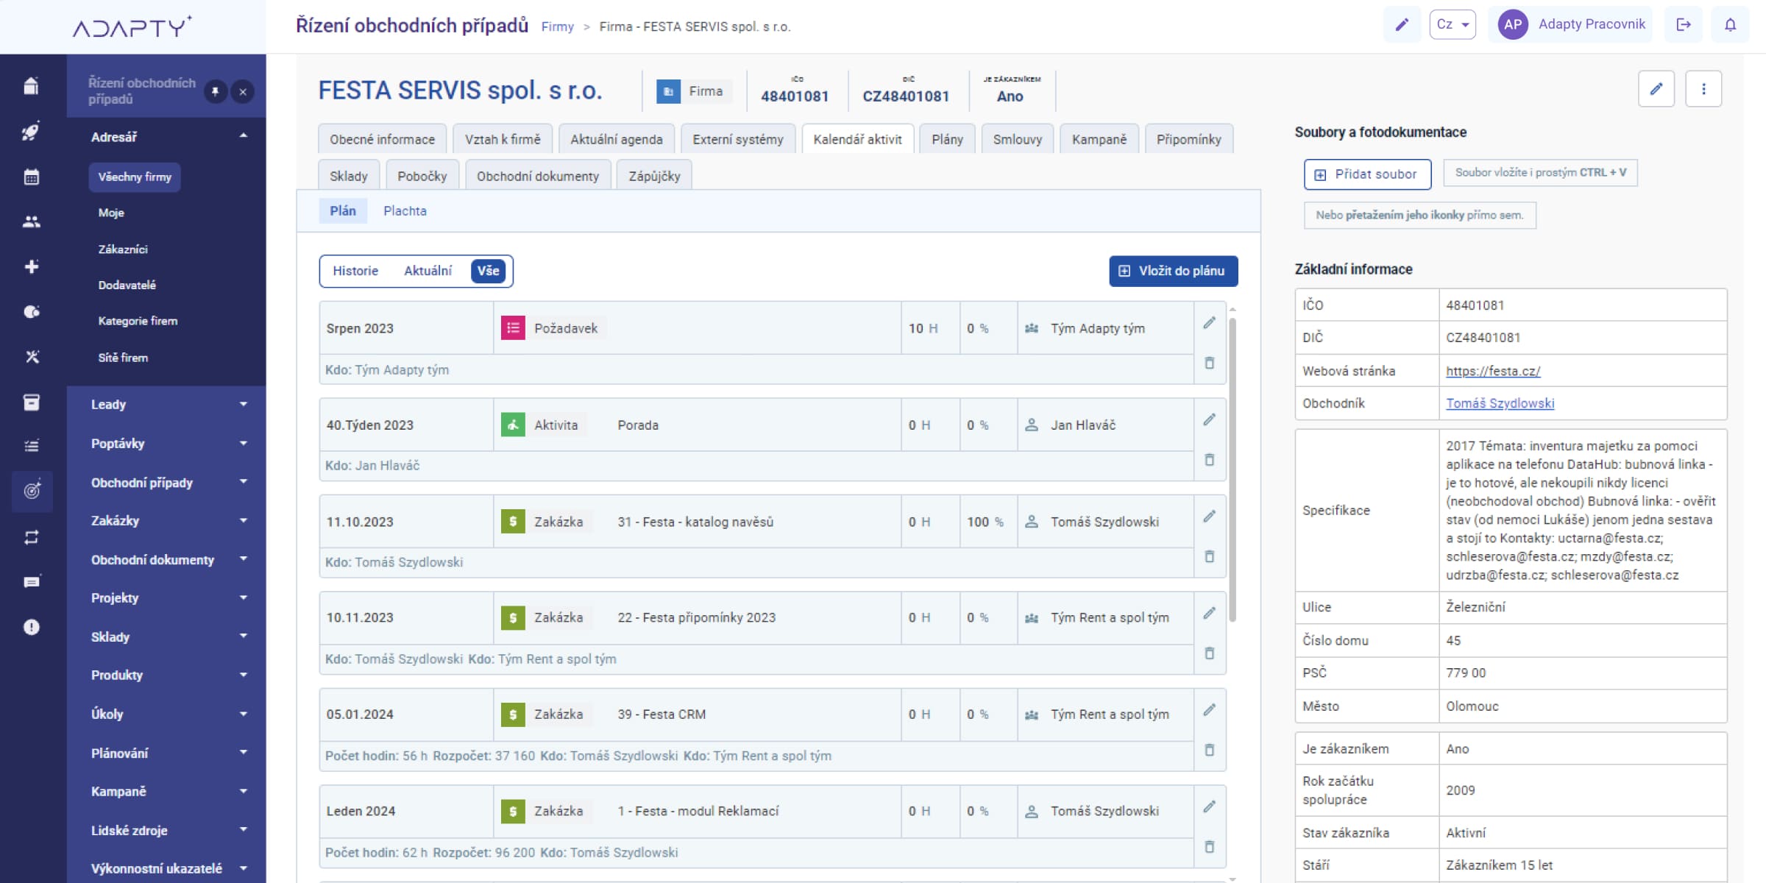Open the Cz language dropdown
1766x883 pixels.
[x=1453, y=24]
